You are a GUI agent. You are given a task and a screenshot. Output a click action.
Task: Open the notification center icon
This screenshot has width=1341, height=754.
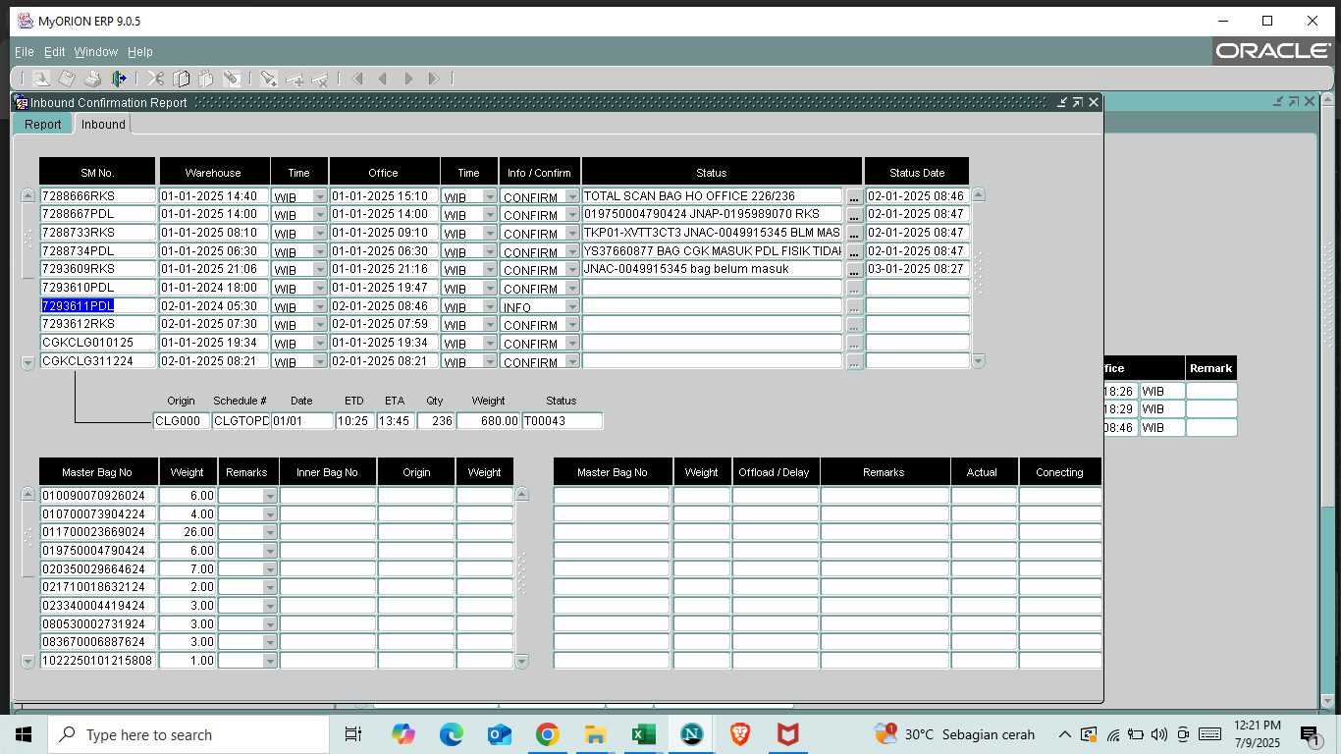click(x=1311, y=734)
